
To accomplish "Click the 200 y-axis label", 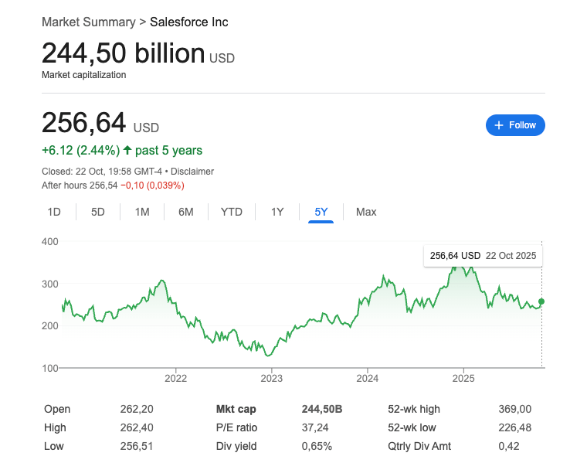I will (x=49, y=326).
